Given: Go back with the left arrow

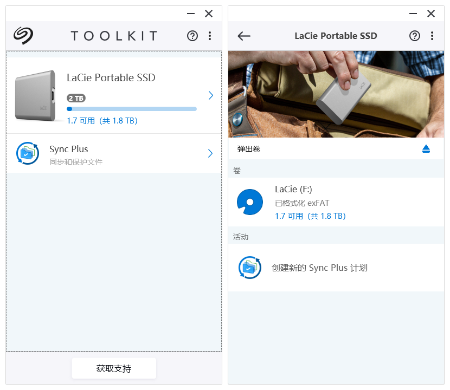Looking at the screenshot, I should [x=244, y=36].
